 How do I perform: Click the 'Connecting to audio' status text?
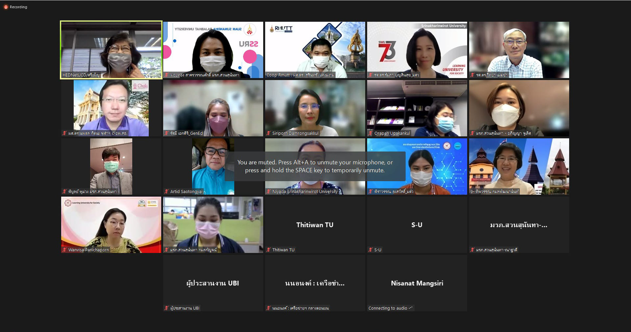[x=388, y=308]
